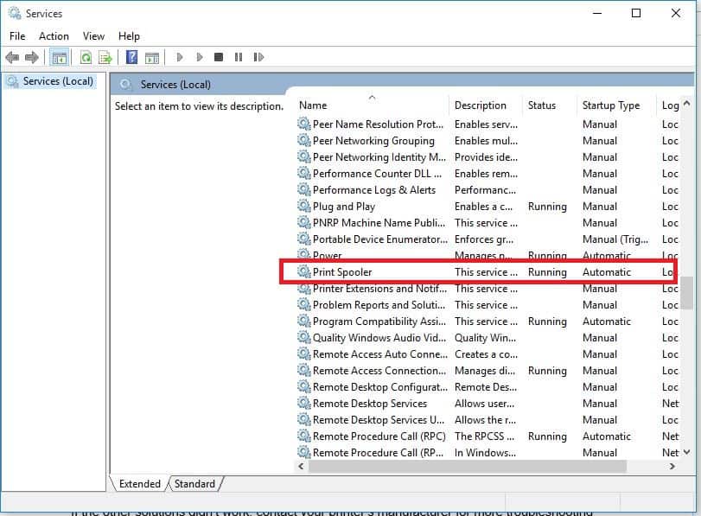The image size is (701, 516).
Task: Open Help via blue question mark icon
Action: tap(132, 58)
